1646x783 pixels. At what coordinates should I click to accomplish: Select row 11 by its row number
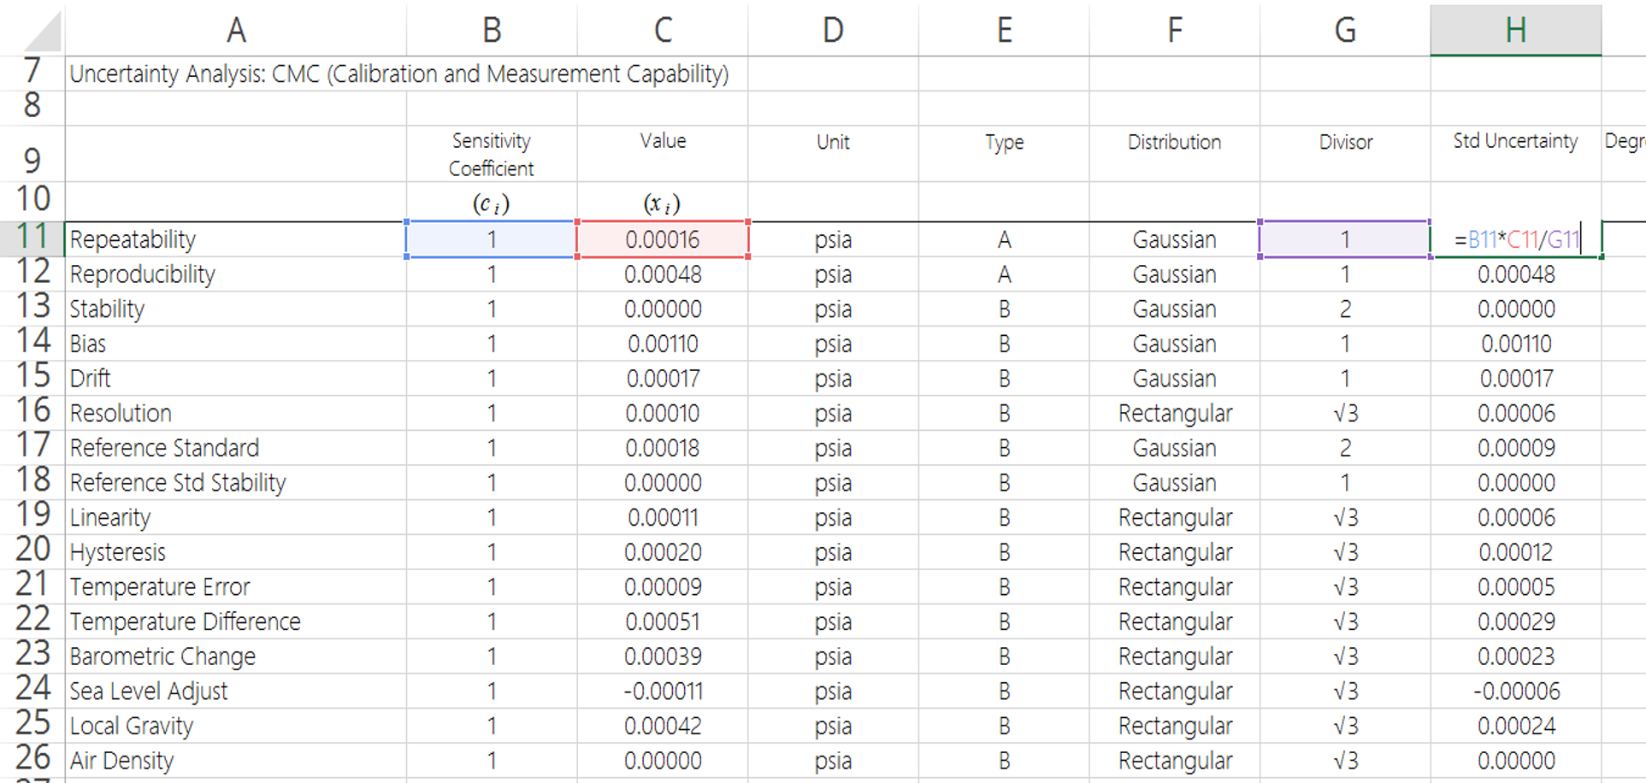(32, 239)
